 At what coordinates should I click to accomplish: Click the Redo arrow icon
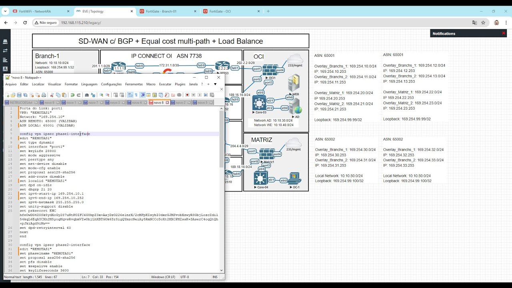79,95
